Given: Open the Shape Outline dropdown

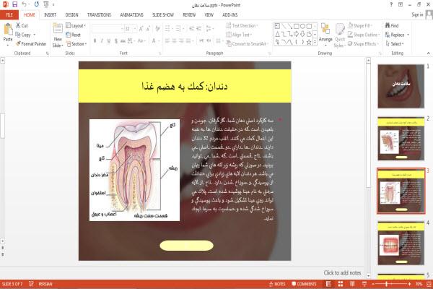Looking at the screenshot, I should (364, 35).
